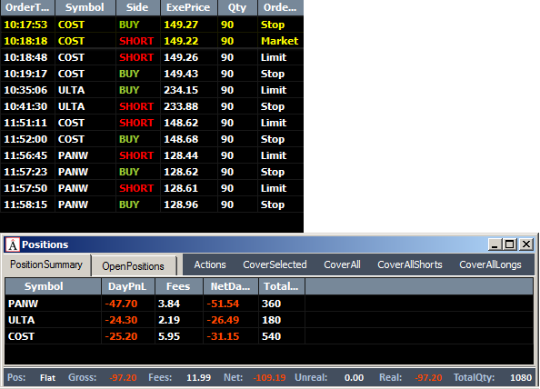540x389 pixels.
Task: Click the Pos Flat status indicator
Action: pyautogui.click(x=47, y=378)
